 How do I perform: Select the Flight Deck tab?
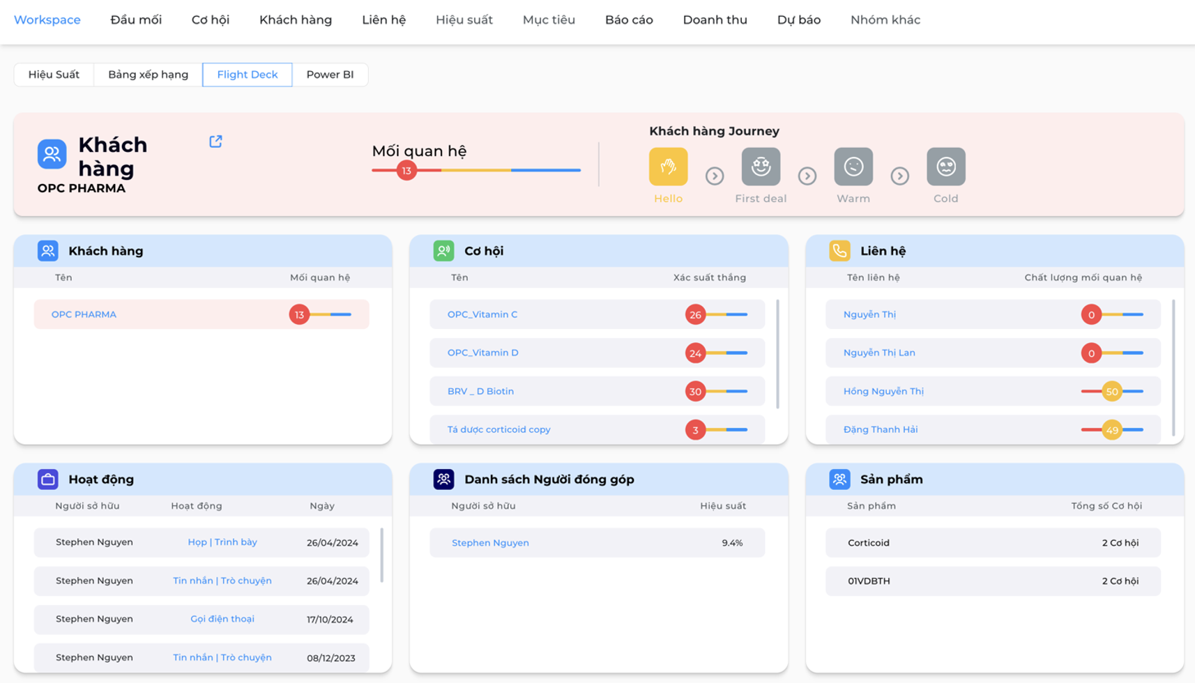[248, 75]
